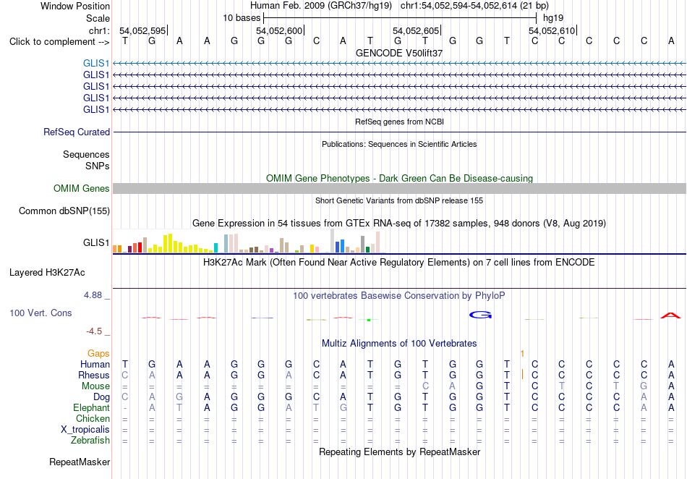Click the SNPs track label
The height and width of the screenshot is (479, 687).
pos(98,166)
